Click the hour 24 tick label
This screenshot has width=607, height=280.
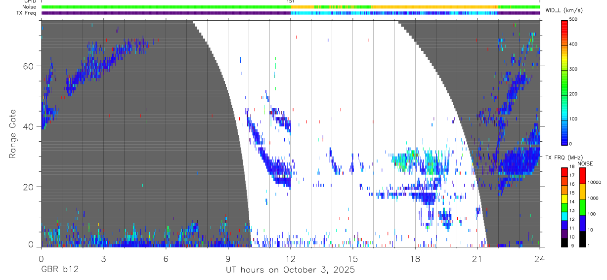pyautogui.click(x=540, y=258)
